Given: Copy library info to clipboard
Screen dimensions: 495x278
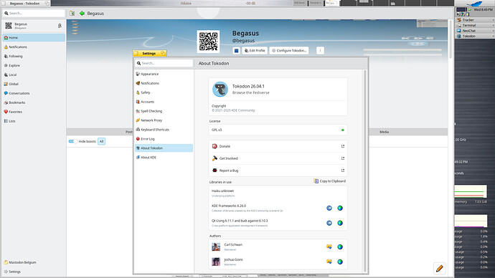Looking at the screenshot, I should 329,181.
